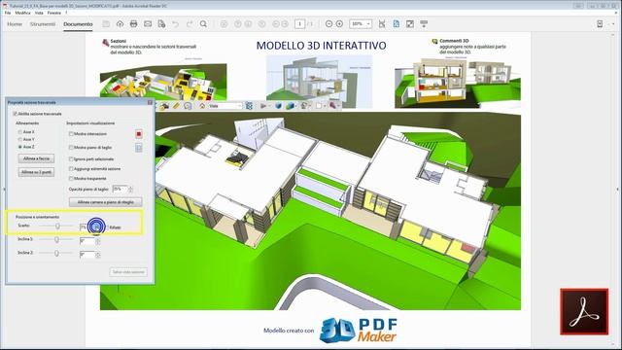Screen dimensions: 622x350
Task: Click the cross section toggle icon
Action: point(332,106)
